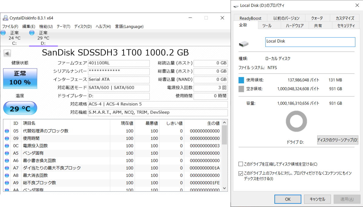This screenshot has height=207, width=363.
Task: Click the ファームウェア field 401100RL
Action: 119,63
